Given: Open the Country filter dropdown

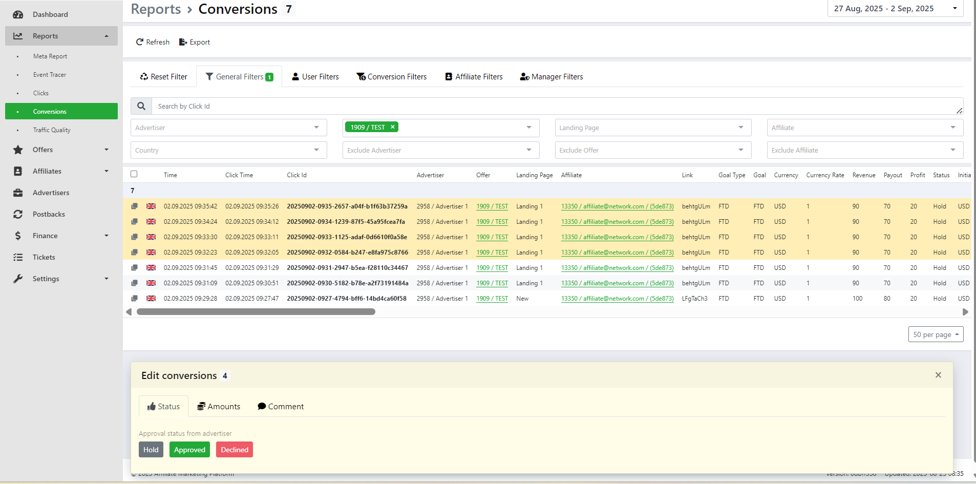Looking at the screenshot, I should pyautogui.click(x=228, y=150).
